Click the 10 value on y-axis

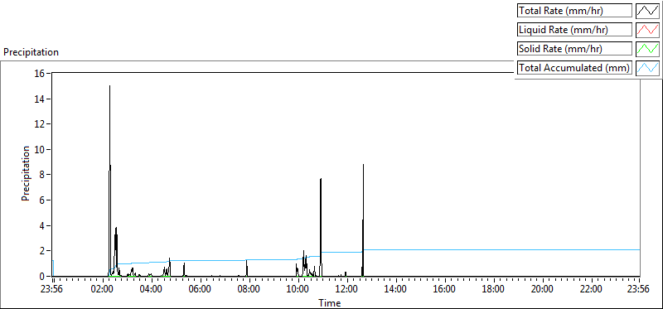click(39, 149)
